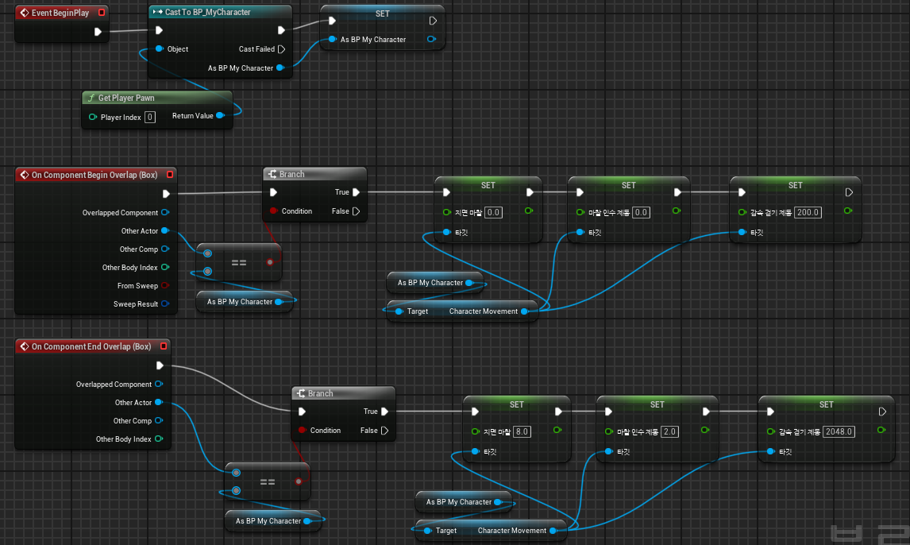Click upper Character Movement getter node
The image size is (910, 545).
(x=462, y=311)
